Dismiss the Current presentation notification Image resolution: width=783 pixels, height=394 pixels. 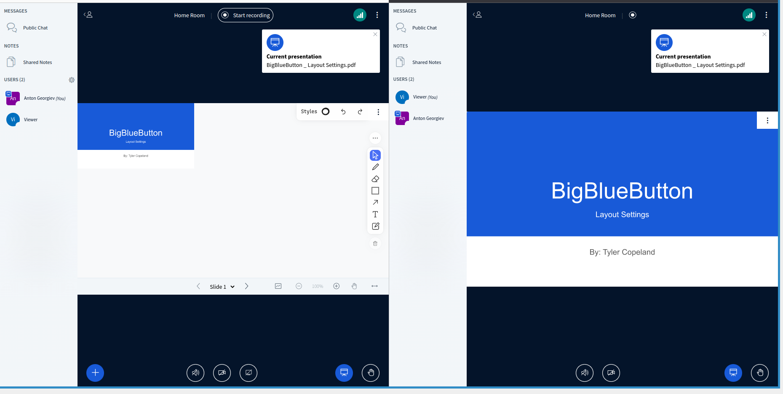(375, 34)
